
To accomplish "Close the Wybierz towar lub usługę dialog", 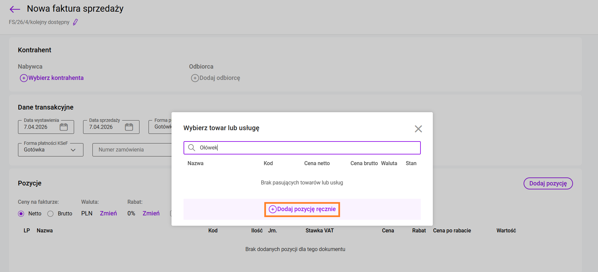I will coord(418,129).
